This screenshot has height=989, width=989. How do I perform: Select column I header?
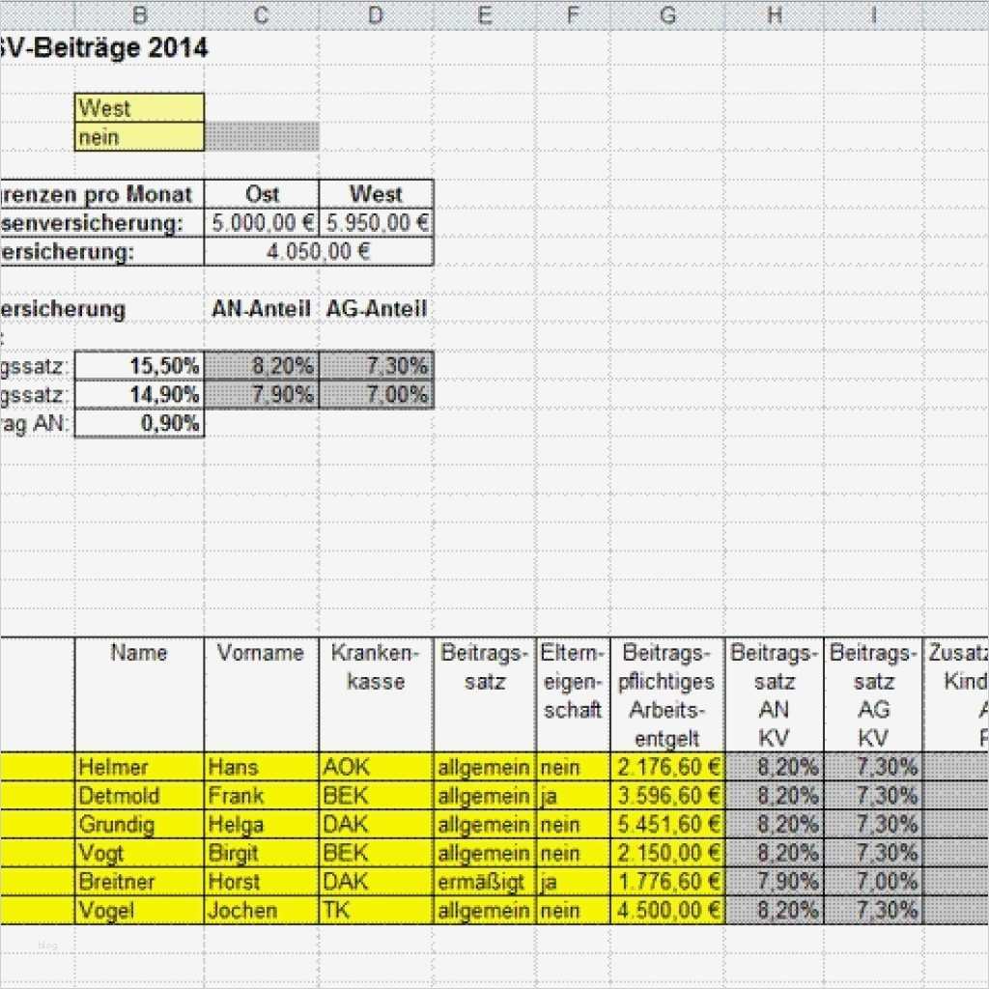(873, 15)
